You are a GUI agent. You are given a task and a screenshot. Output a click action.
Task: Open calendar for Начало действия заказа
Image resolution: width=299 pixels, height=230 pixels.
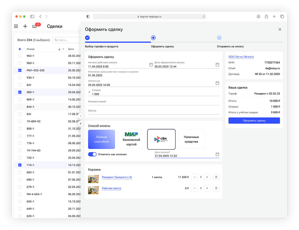[x=151, y=65]
